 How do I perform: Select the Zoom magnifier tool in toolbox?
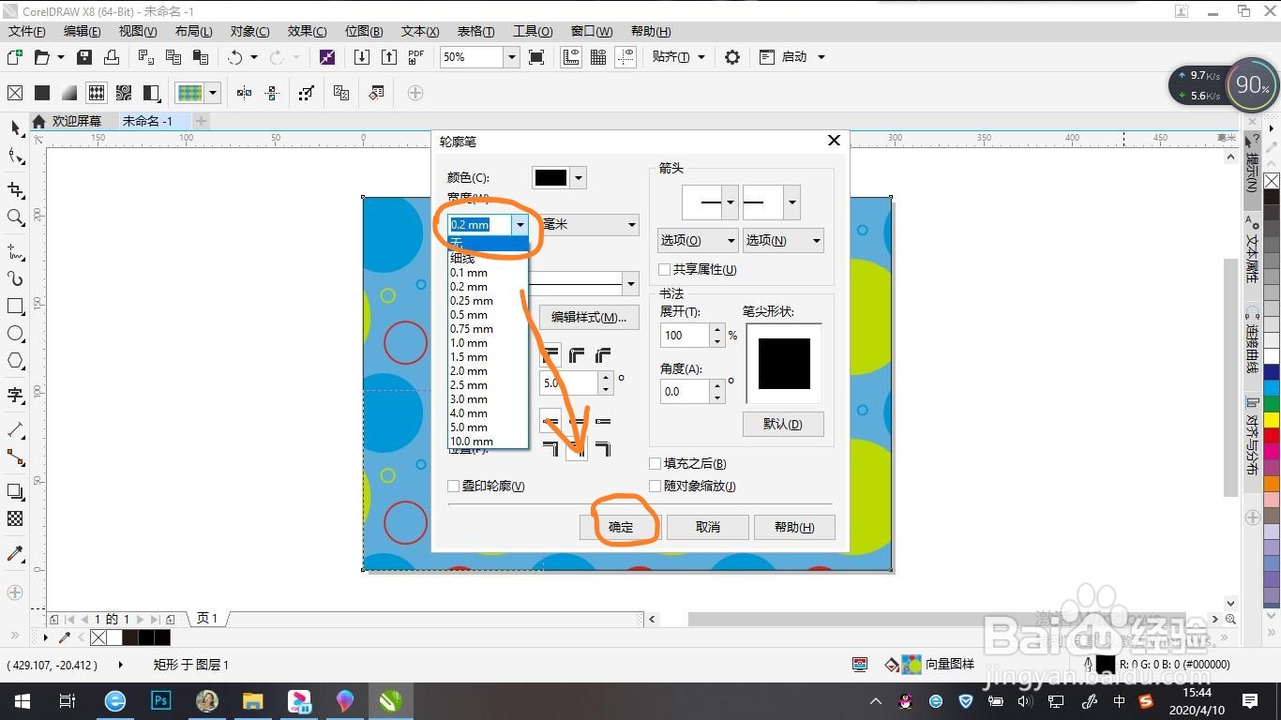click(x=15, y=217)
